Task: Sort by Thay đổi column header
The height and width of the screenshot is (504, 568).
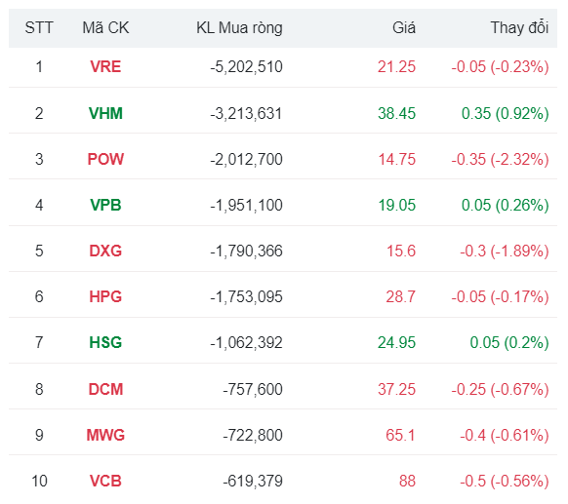Action: pyautogui.click(x=519, y=28)
